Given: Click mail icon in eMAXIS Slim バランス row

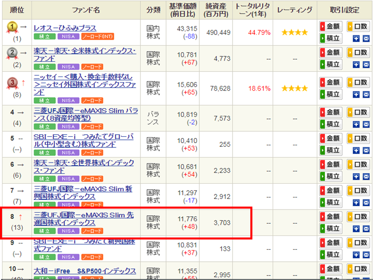Looking at the screenshot, I should (366, 125).
